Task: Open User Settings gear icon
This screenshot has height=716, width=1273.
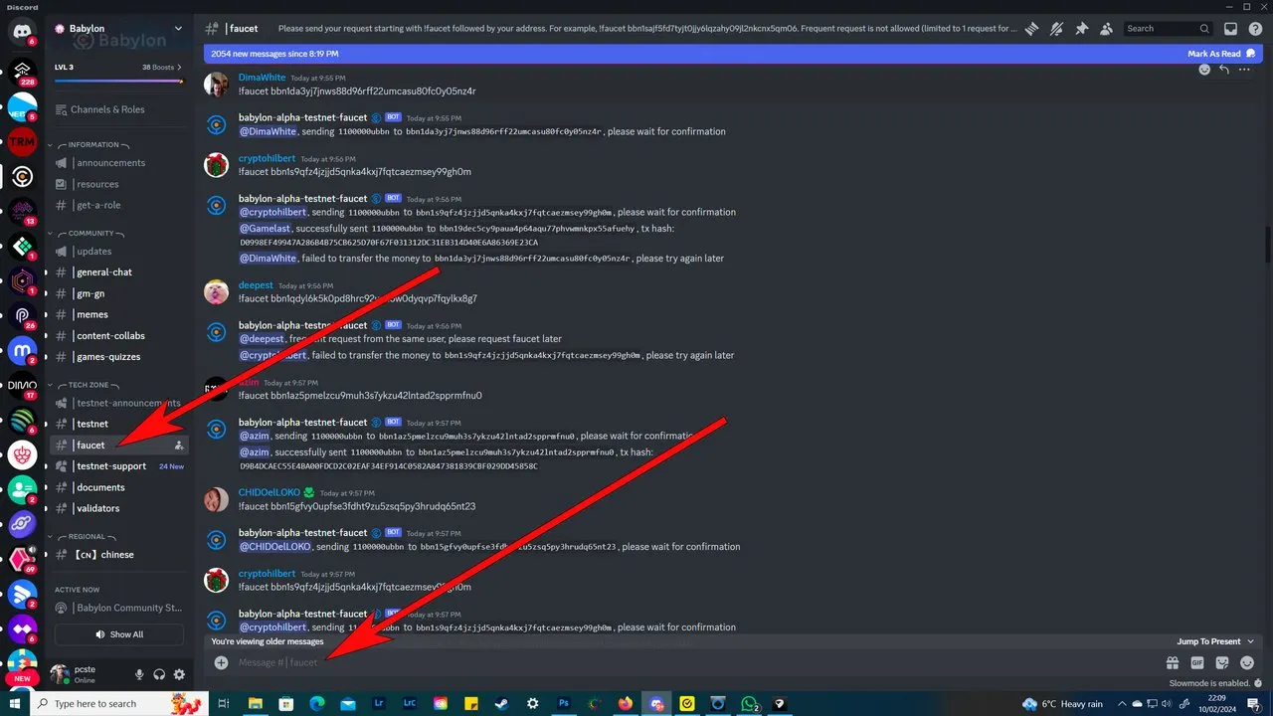Action: [x=179, y=674]
